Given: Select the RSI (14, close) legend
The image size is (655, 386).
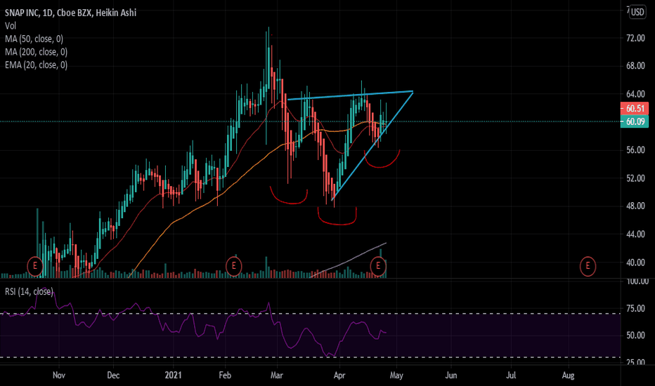Looking at the screenshot, I should [30, 292].
